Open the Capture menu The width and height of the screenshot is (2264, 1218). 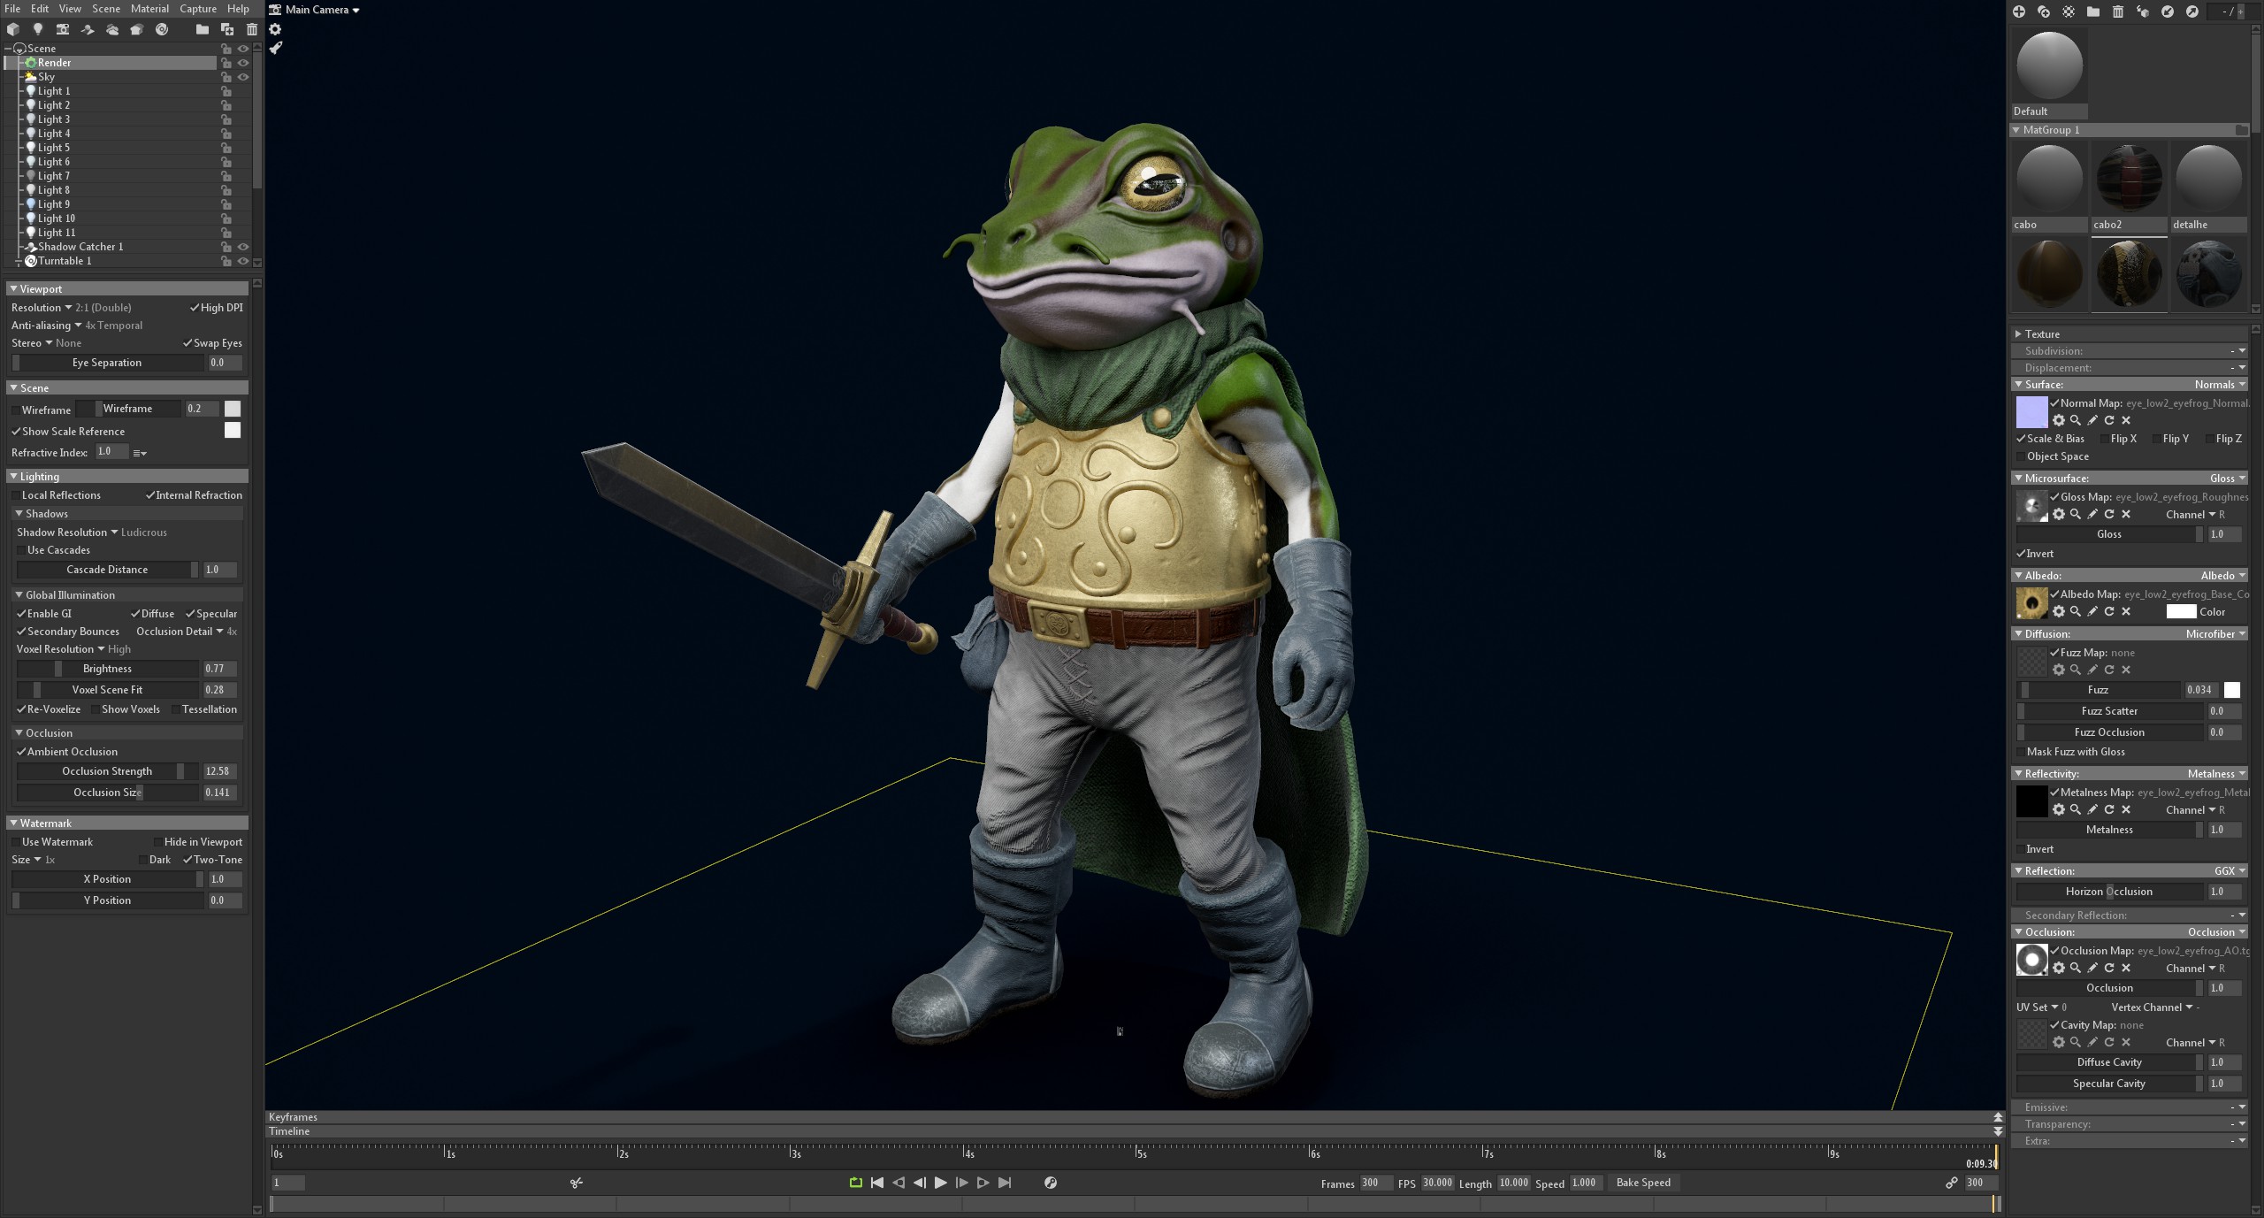[198, 9]
